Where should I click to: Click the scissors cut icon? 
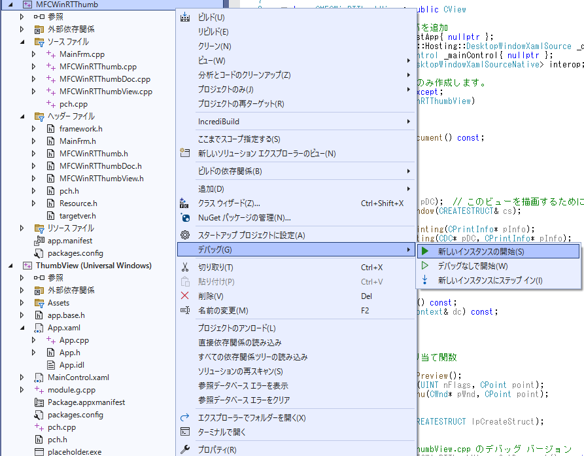pos(185,267)
